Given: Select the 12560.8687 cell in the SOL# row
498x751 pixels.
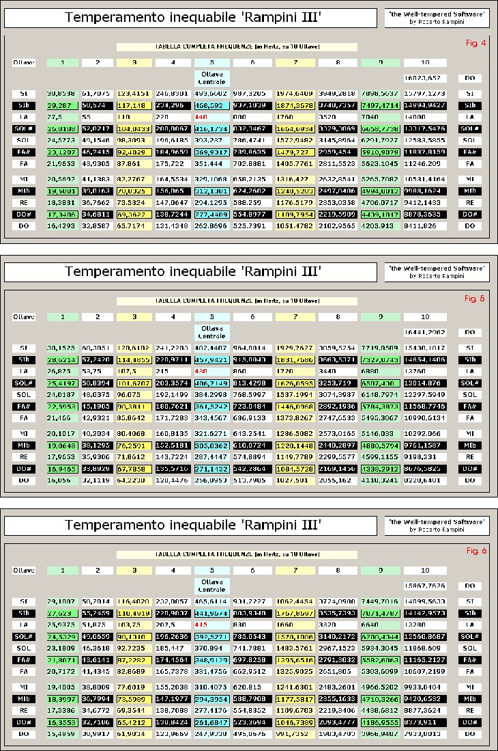Looking at the screenshot, I should coord(425,636).
